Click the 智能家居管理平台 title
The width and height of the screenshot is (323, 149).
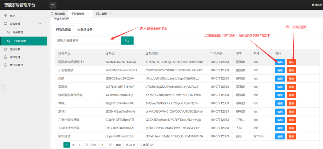(x=20, y=5)
